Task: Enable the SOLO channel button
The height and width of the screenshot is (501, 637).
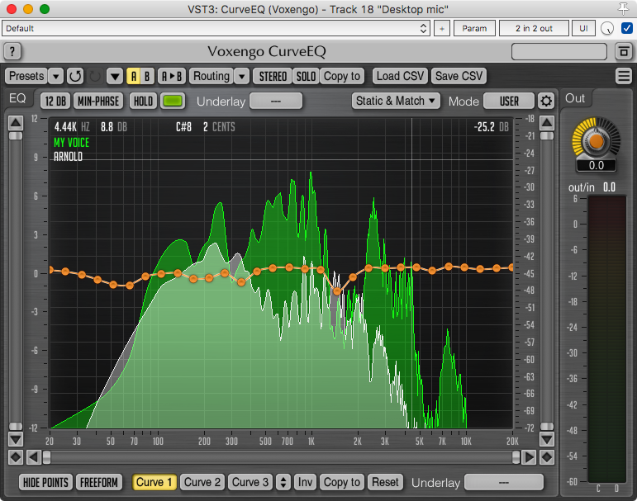Action: pos(306,76)
